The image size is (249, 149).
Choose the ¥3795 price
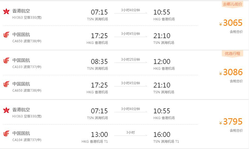coord(231,122)
